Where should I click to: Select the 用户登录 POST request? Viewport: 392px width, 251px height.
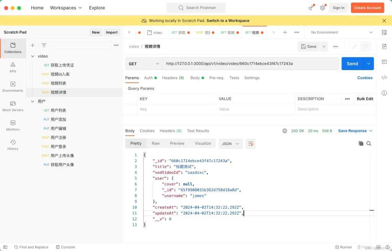pos(58,146)
